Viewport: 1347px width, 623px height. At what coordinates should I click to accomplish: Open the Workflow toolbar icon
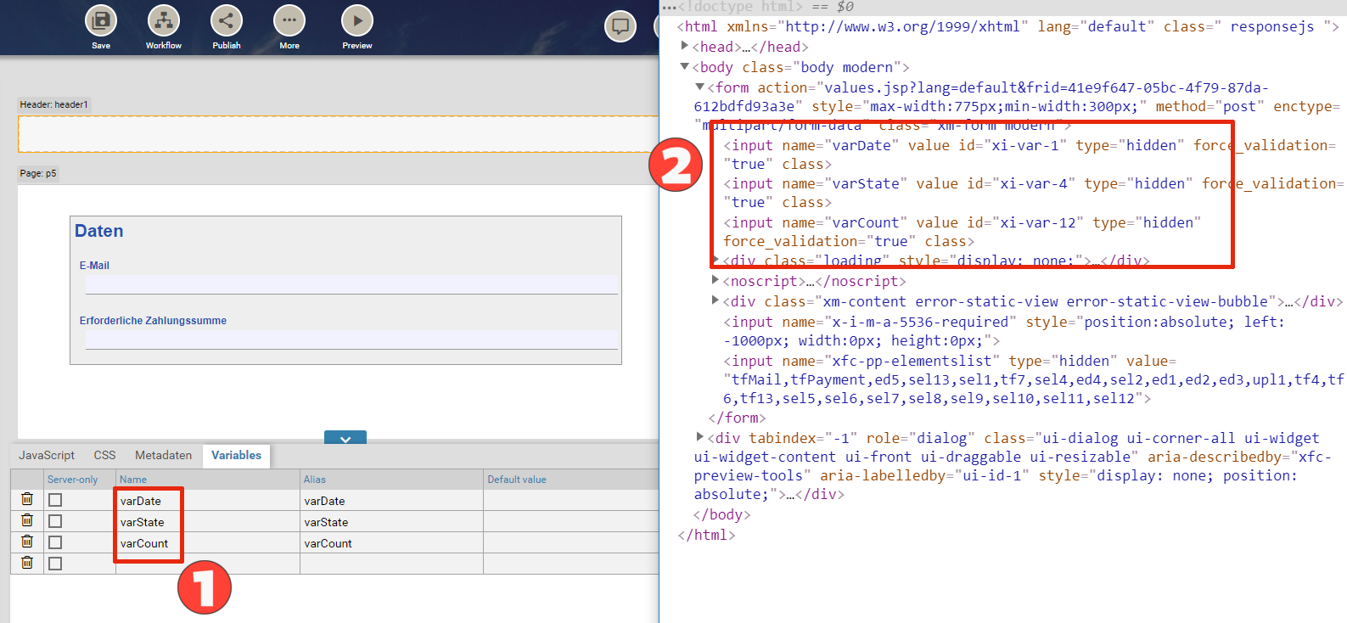click(164, 20)
